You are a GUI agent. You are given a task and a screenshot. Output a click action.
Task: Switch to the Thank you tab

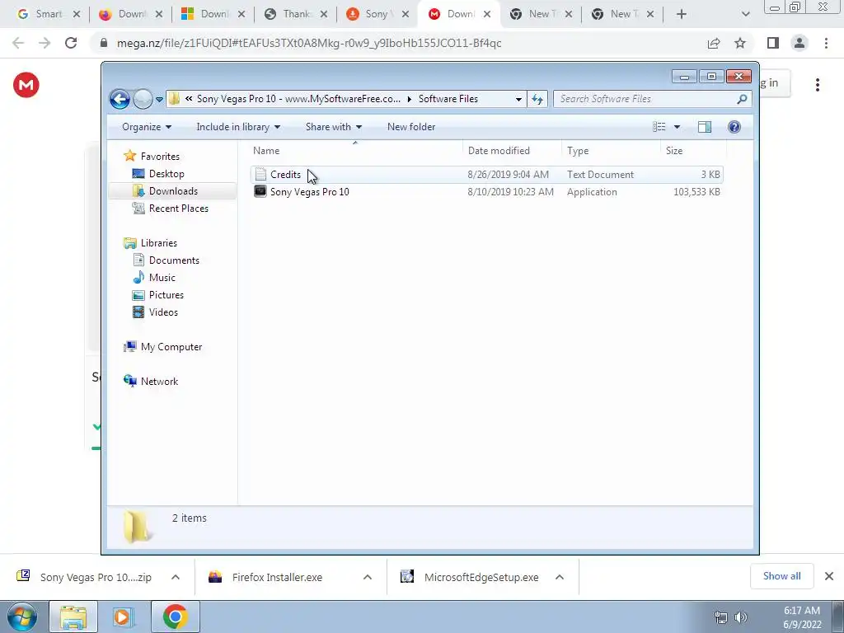click(x=296, y=14)
